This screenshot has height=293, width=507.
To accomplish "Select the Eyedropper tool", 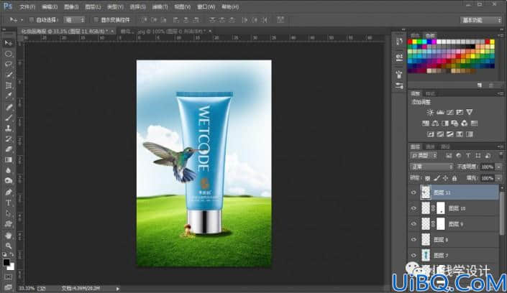I will tap(9, 96).
